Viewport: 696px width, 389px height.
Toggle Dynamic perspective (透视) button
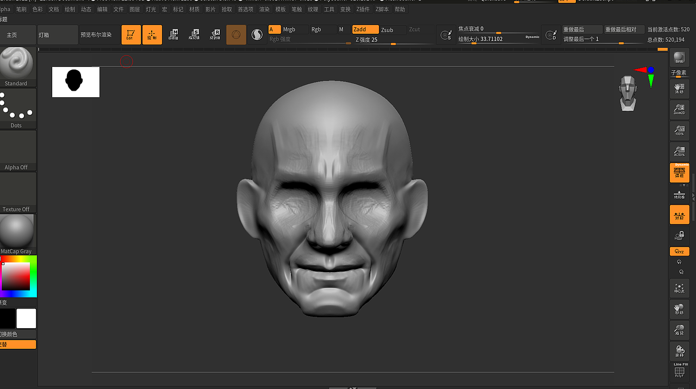tap(679, 173)
